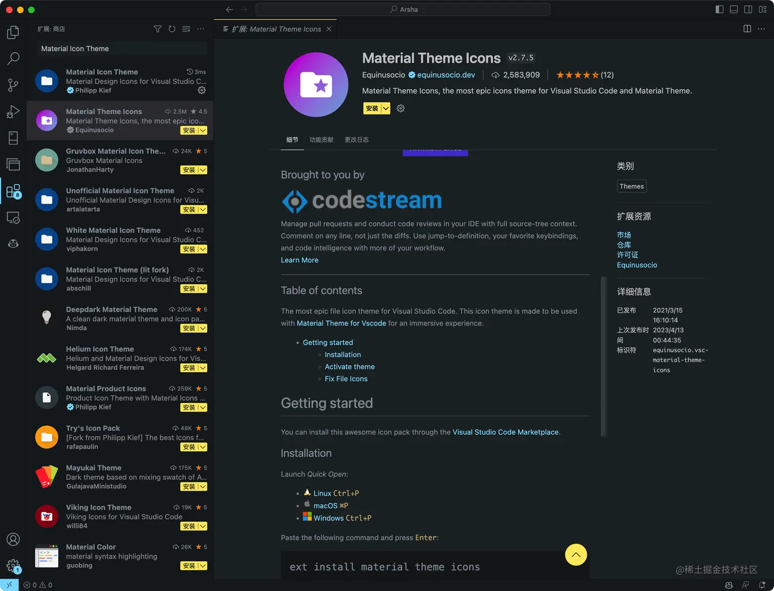This screenshot has width=774, height=591.
Task: Open extensions view more actions menu
Action: pyautogui.click(x=201, y=29)
